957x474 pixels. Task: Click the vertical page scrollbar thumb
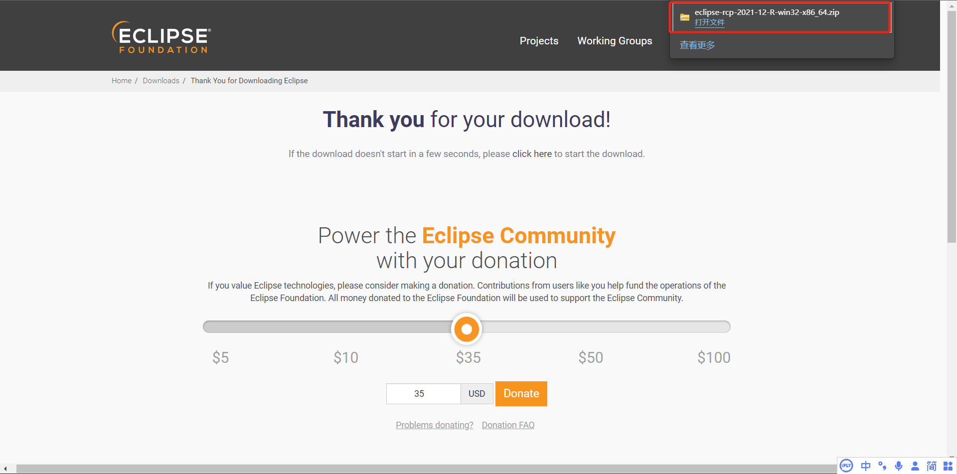coord(952,127)
